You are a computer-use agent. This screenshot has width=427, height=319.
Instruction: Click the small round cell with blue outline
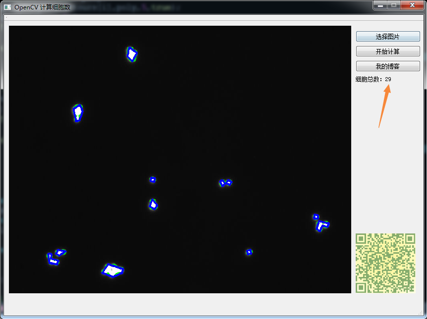[153, 179]
